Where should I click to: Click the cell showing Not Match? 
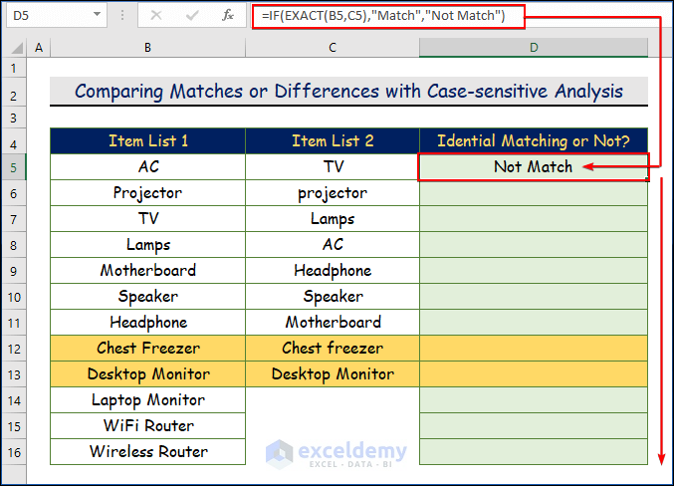point(534,166)
